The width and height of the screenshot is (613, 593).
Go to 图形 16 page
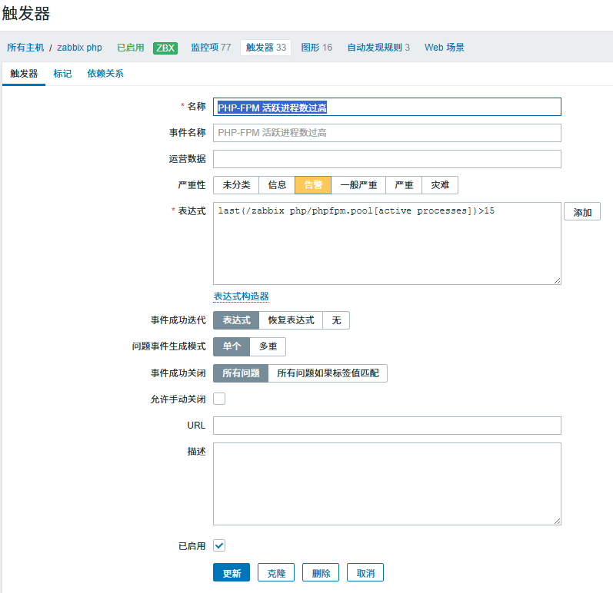click(x=316, y=48)
